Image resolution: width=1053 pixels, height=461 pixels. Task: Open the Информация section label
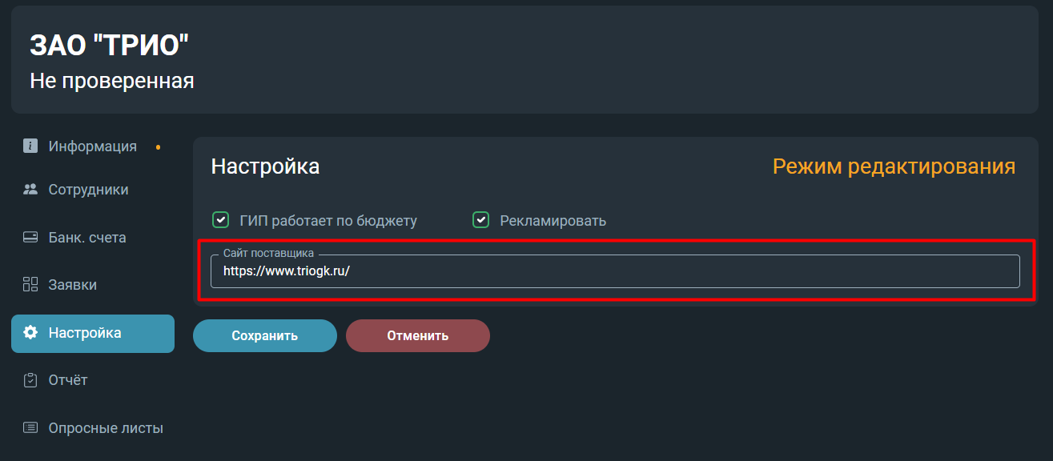(x=93, y=146)
